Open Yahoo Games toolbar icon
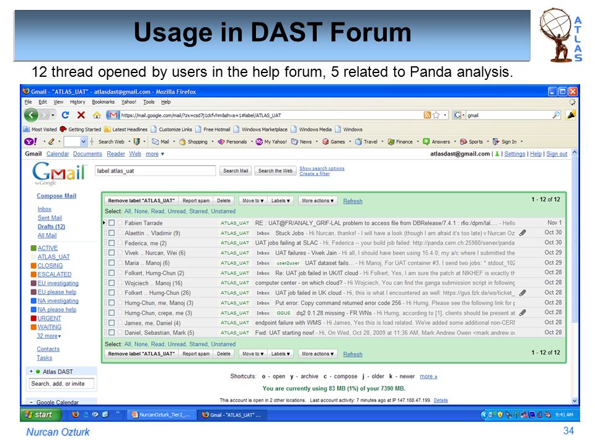Image resolution: width=595 pixels, height=446 pixels. (325, 141)
